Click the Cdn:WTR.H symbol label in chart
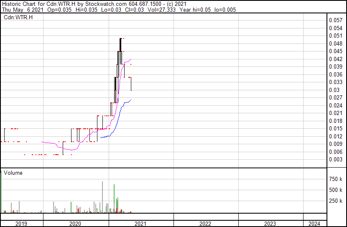The height and width of the screenshot is (227, 347). (x=18, y=18)
